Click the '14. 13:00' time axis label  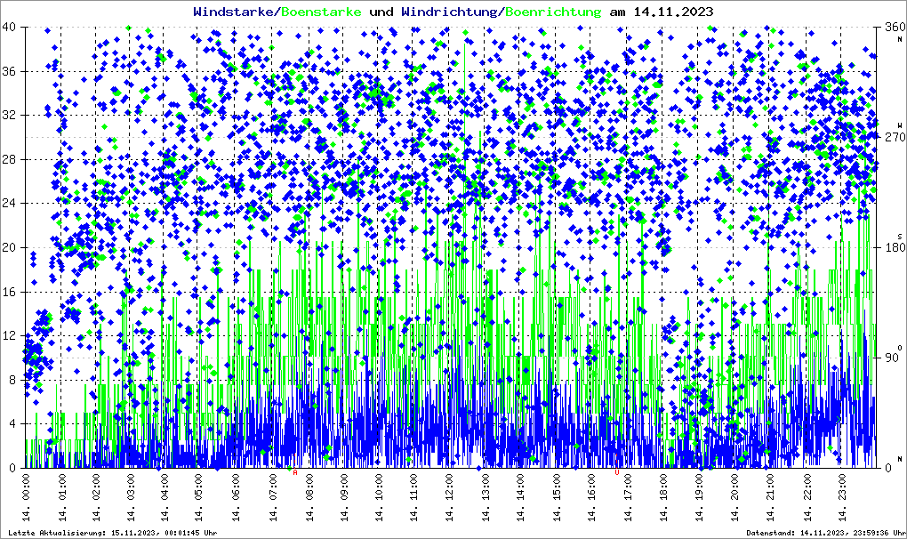484,498
